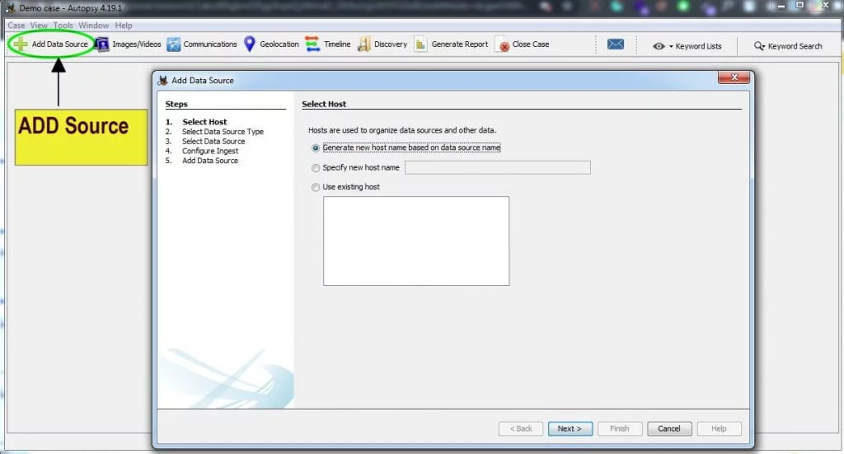Click the Autopsy dog icon in the dialog title
The height and width of the screenshot is (454, 844).
click(x=162, y=80)
